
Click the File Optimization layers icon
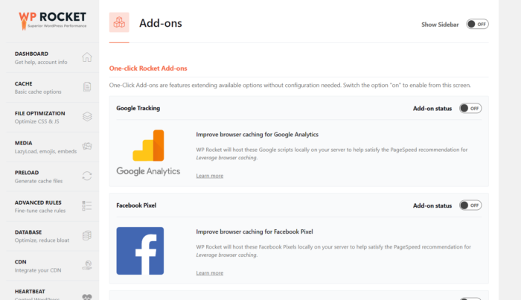tap(87, 117)
